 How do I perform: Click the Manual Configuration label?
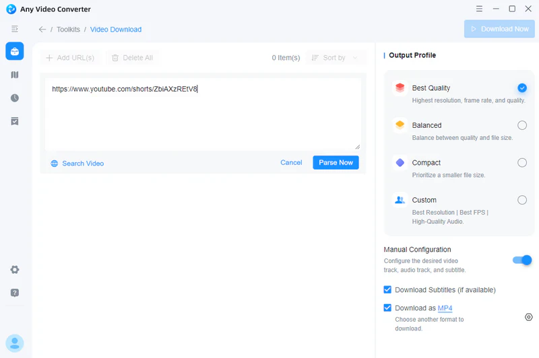point(417,250)
